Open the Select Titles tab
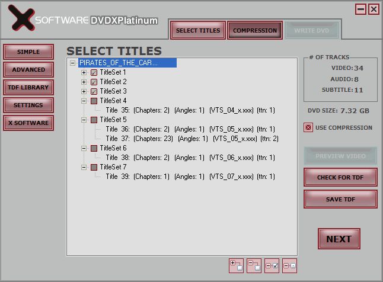Screen dimensions: 383x282 click(x=198, y=30)
